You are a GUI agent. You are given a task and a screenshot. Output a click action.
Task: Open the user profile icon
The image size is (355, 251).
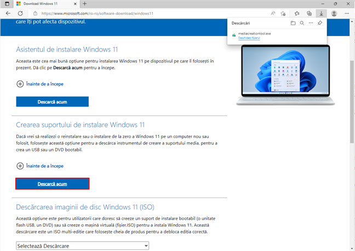[334, 13]
